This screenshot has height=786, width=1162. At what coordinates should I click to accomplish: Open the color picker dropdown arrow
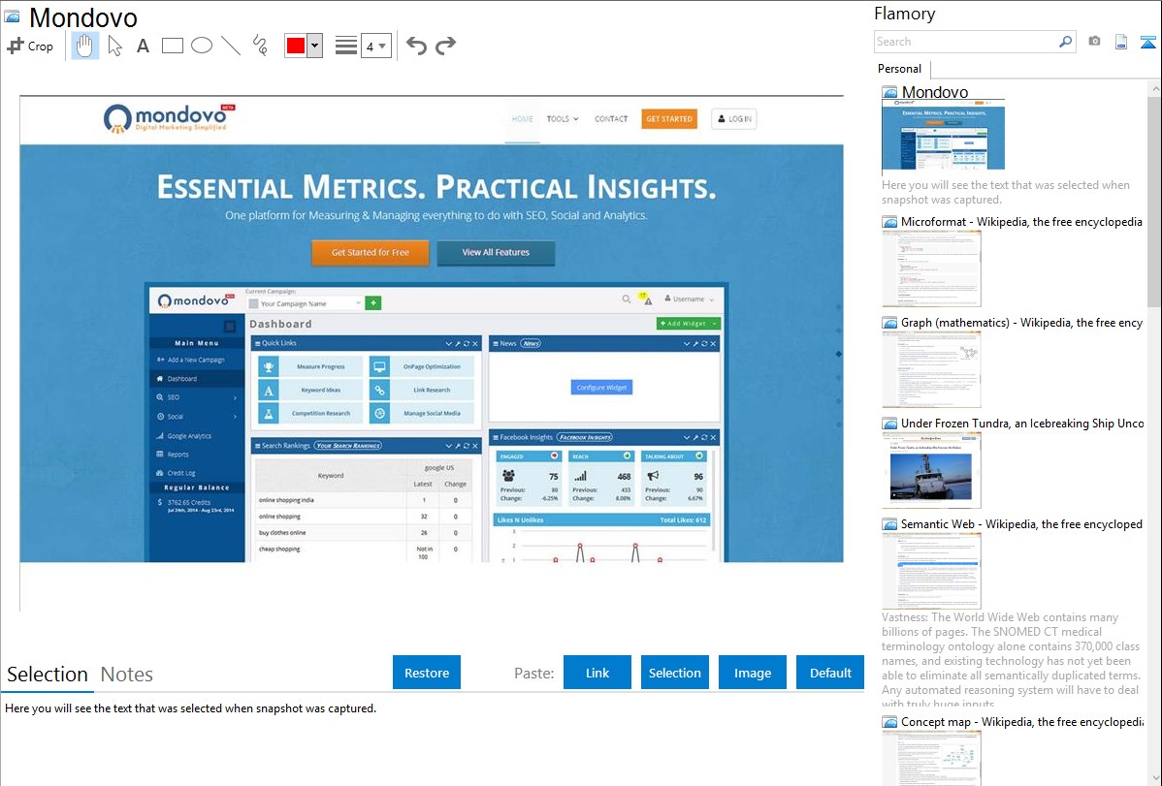click(314, 46)
